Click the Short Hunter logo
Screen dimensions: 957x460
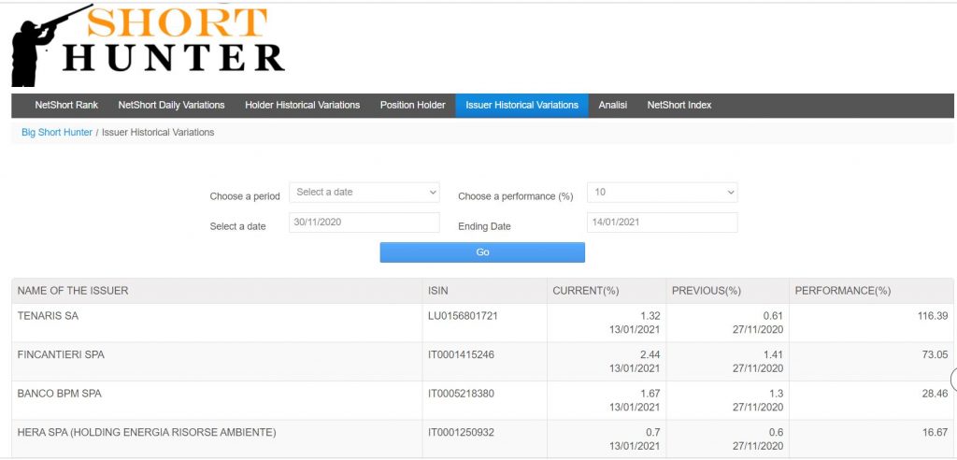148,45
